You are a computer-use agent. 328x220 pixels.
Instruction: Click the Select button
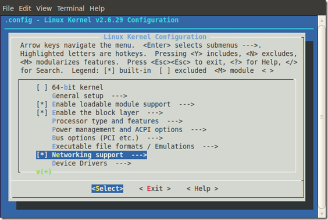108,189
